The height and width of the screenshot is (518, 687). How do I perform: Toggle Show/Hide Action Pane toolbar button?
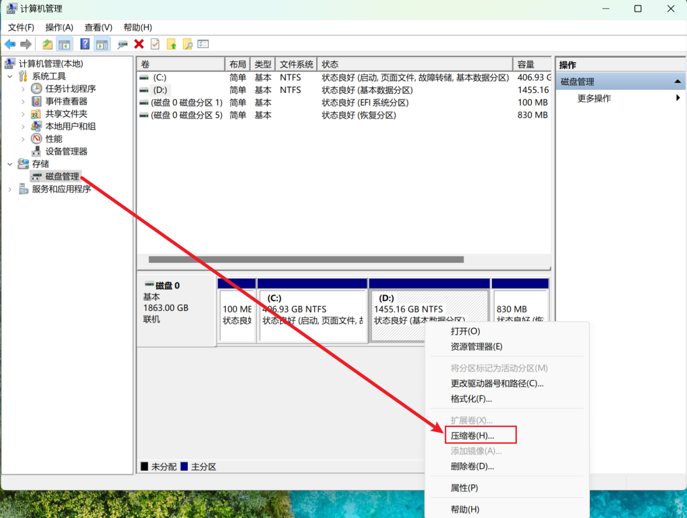coord(102,45)
